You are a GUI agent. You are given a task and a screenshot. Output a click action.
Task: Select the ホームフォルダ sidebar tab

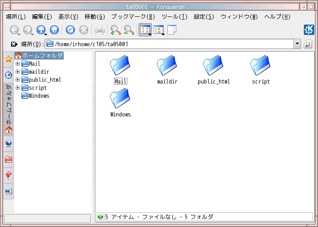point(8,109)
